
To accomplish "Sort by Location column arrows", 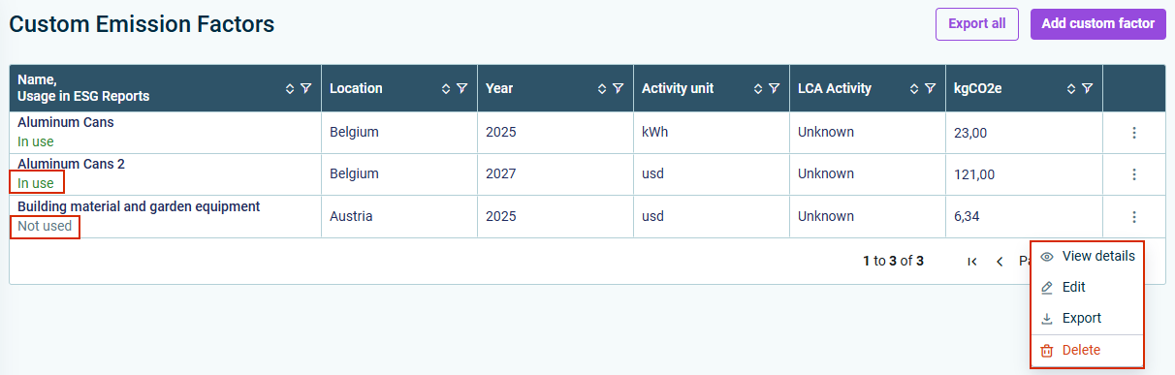I will [446, 88].
